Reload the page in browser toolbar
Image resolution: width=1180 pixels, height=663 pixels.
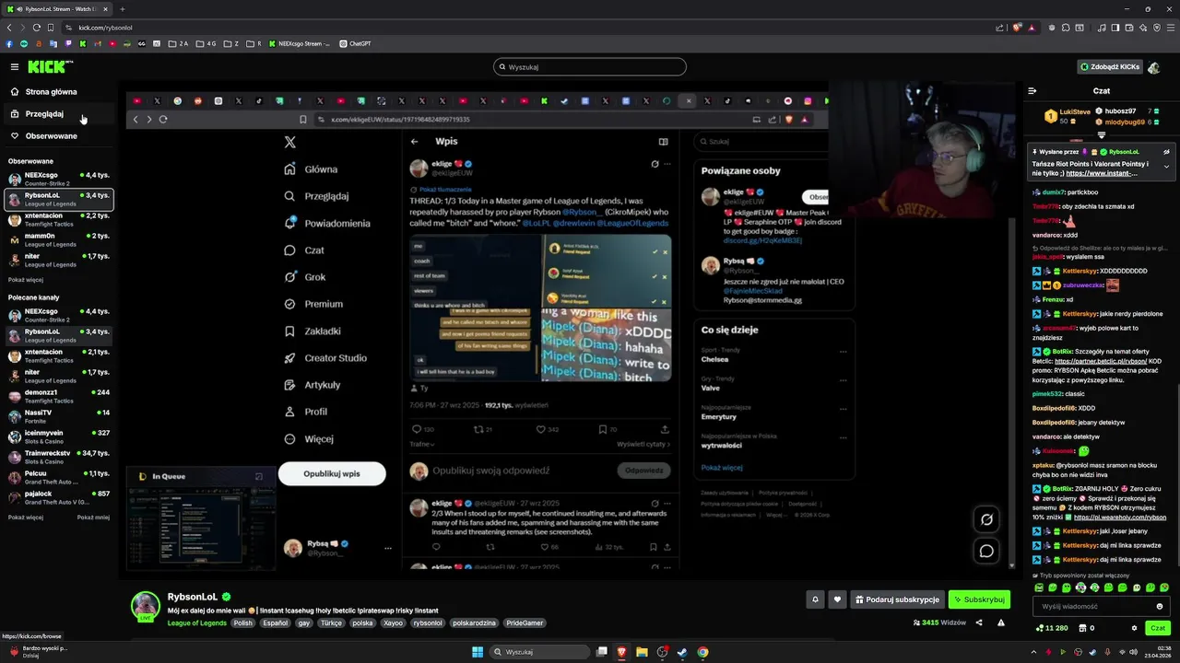pyautogui.click(x=37, y=28)
